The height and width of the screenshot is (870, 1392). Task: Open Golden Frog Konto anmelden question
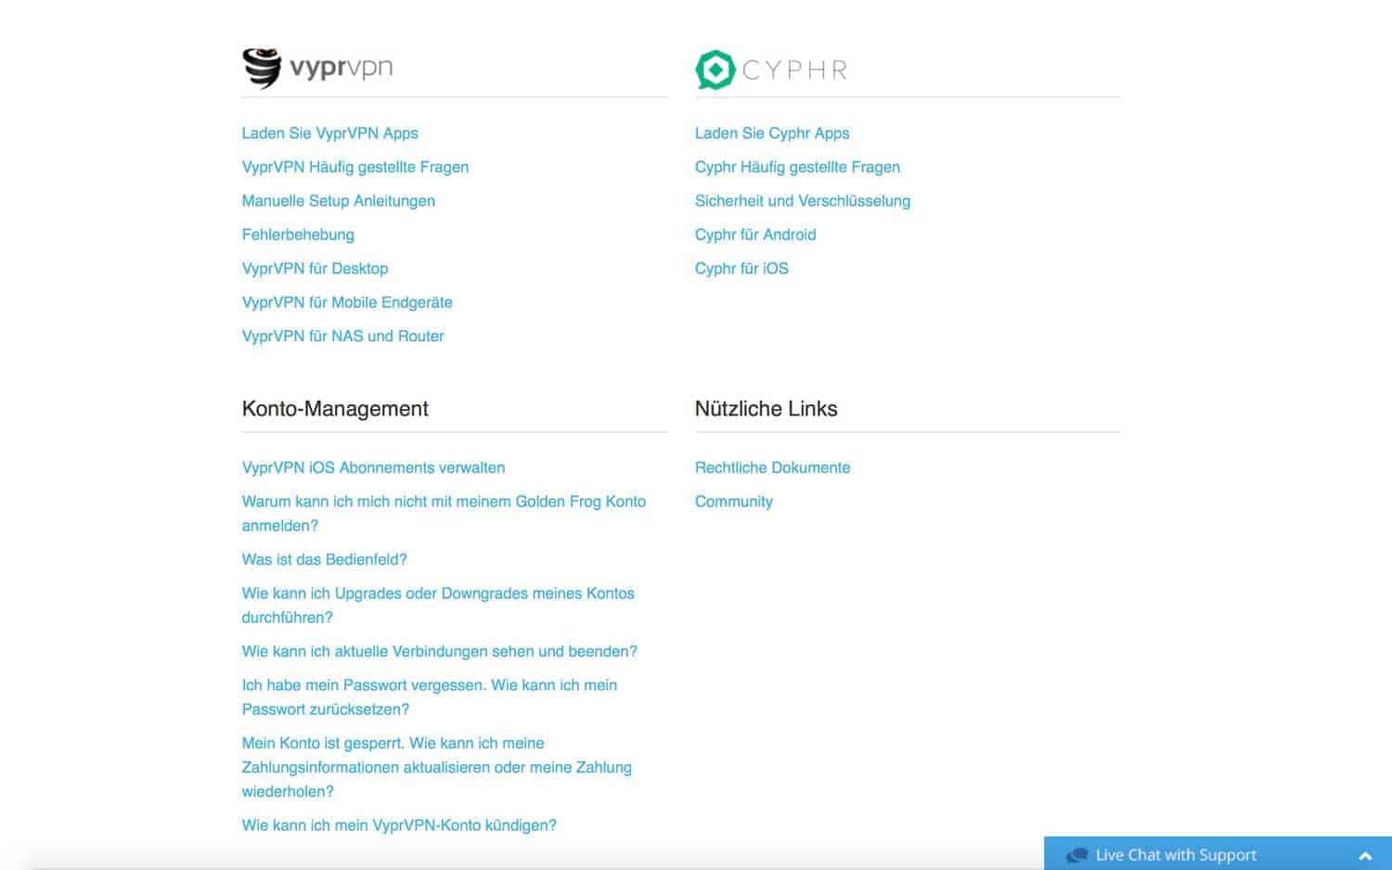tap(444, 513)
